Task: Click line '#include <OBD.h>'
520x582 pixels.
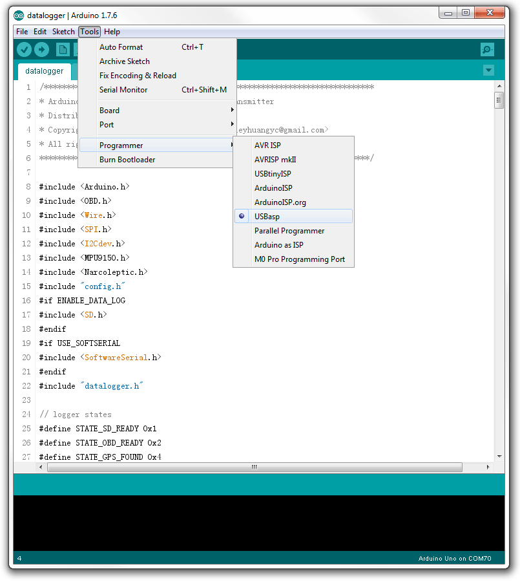Action: click(76, 201)
